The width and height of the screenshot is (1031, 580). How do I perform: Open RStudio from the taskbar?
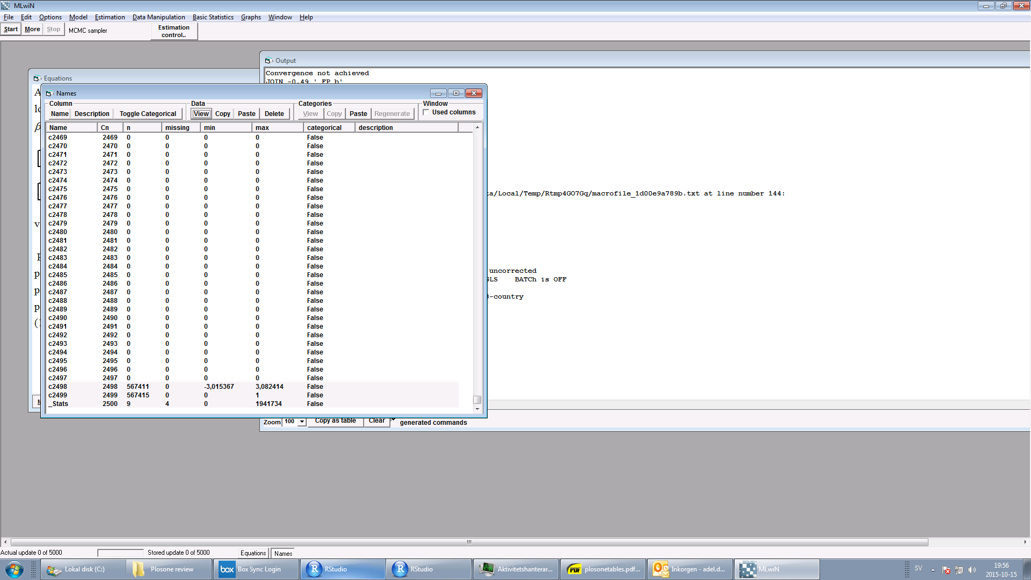(x=343, y=569)
